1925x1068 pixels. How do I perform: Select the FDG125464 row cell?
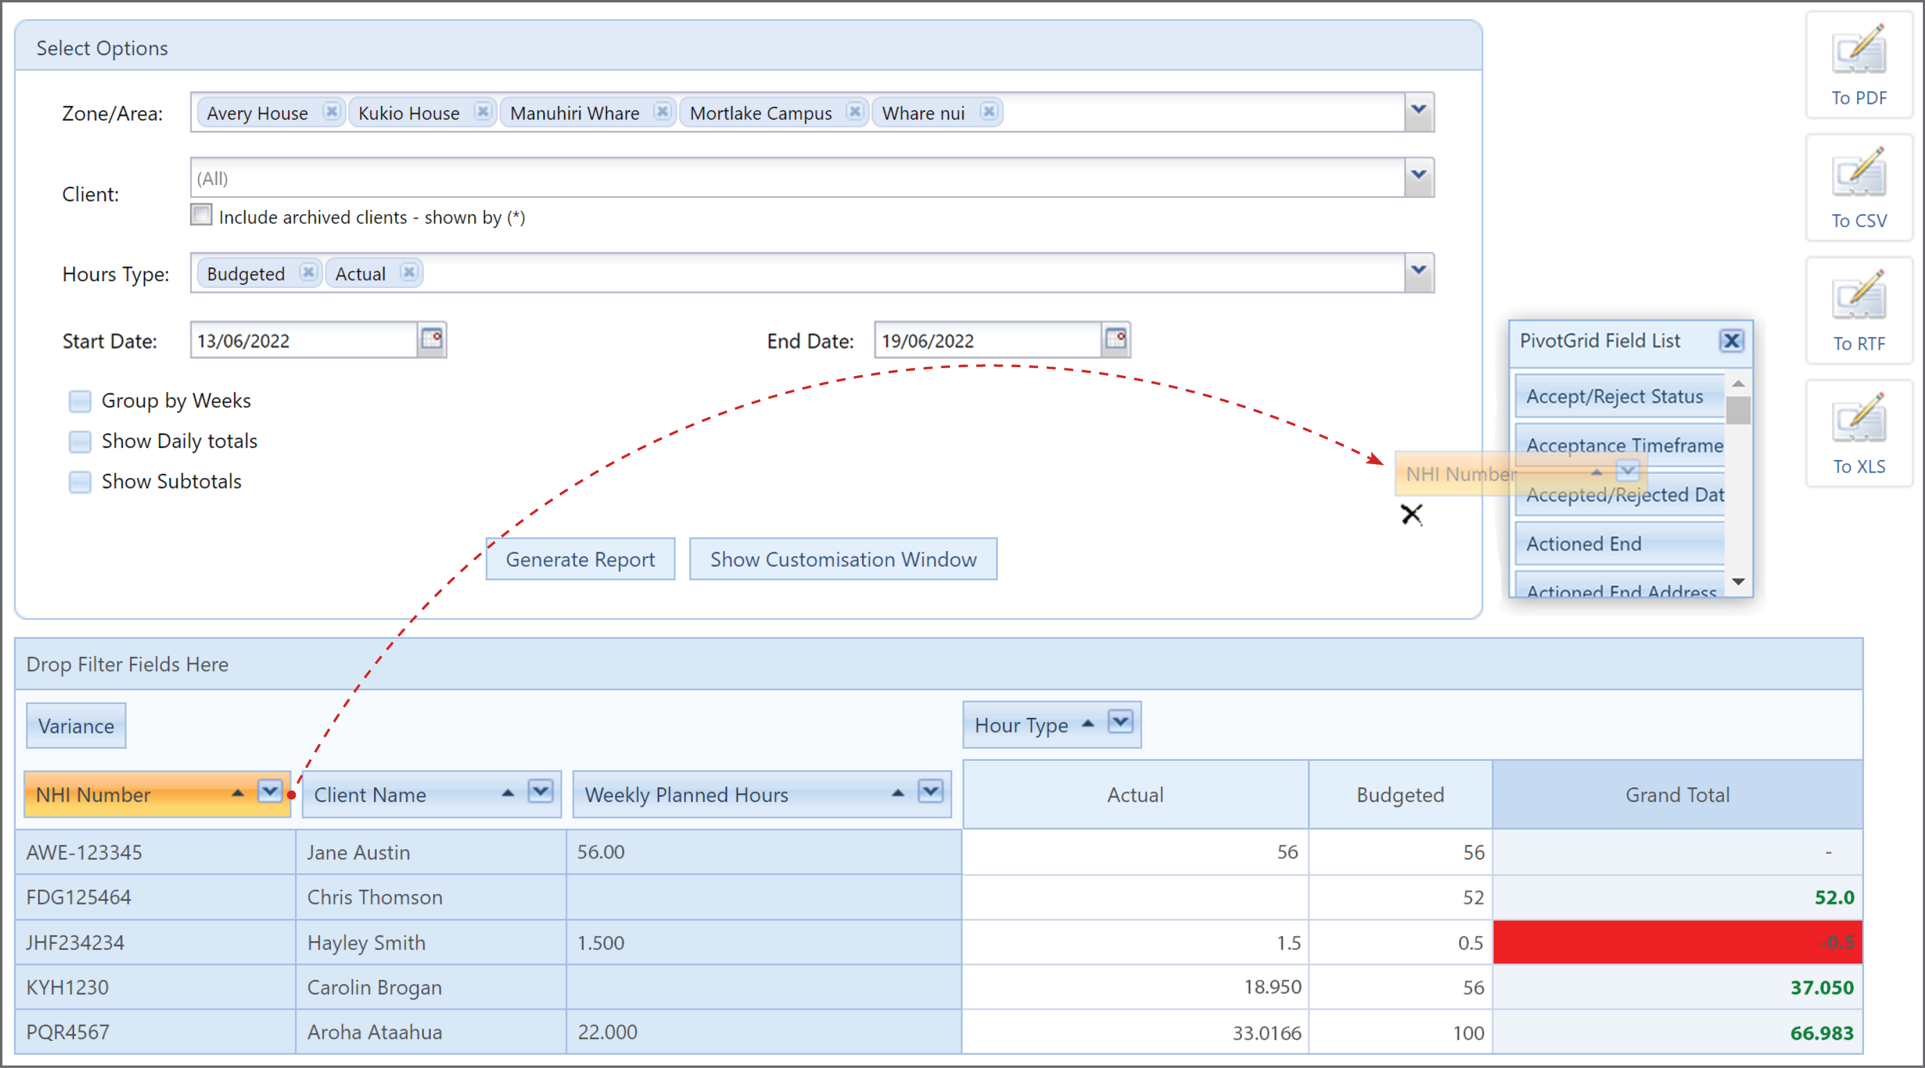tap(155, 897)
